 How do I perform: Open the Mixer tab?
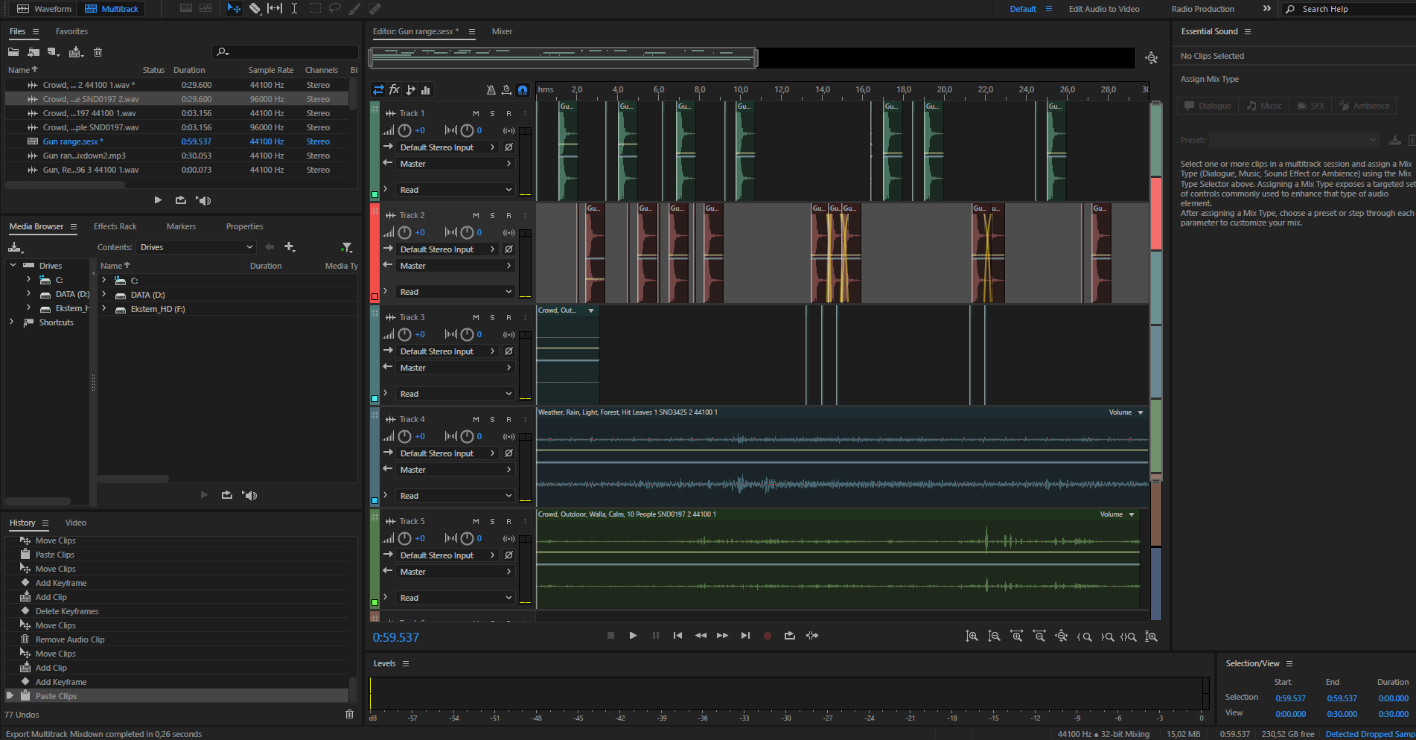(x=502, y=31)
